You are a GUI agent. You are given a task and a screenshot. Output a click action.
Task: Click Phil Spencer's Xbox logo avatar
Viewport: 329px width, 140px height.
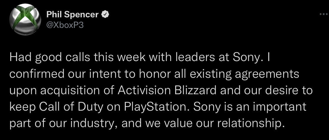pos(25,19)
